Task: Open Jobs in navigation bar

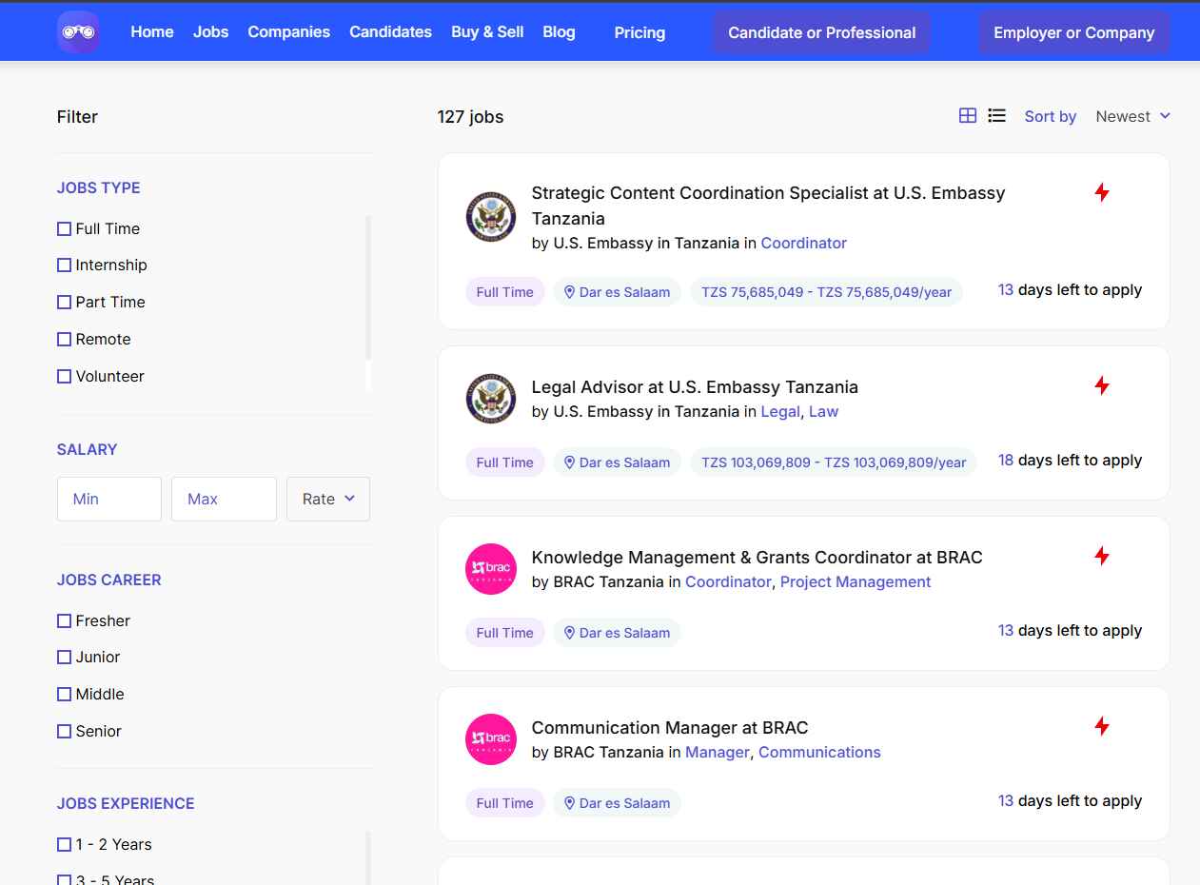Action: (211, 31)
